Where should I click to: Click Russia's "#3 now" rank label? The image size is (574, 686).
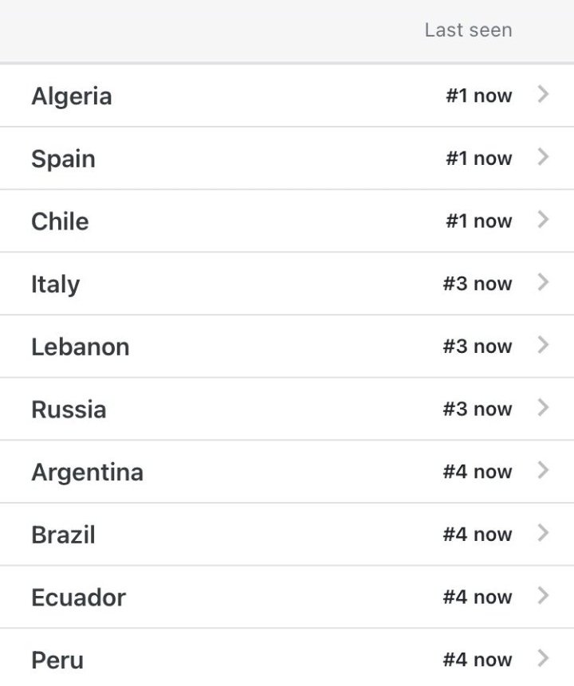coord(478,410)
